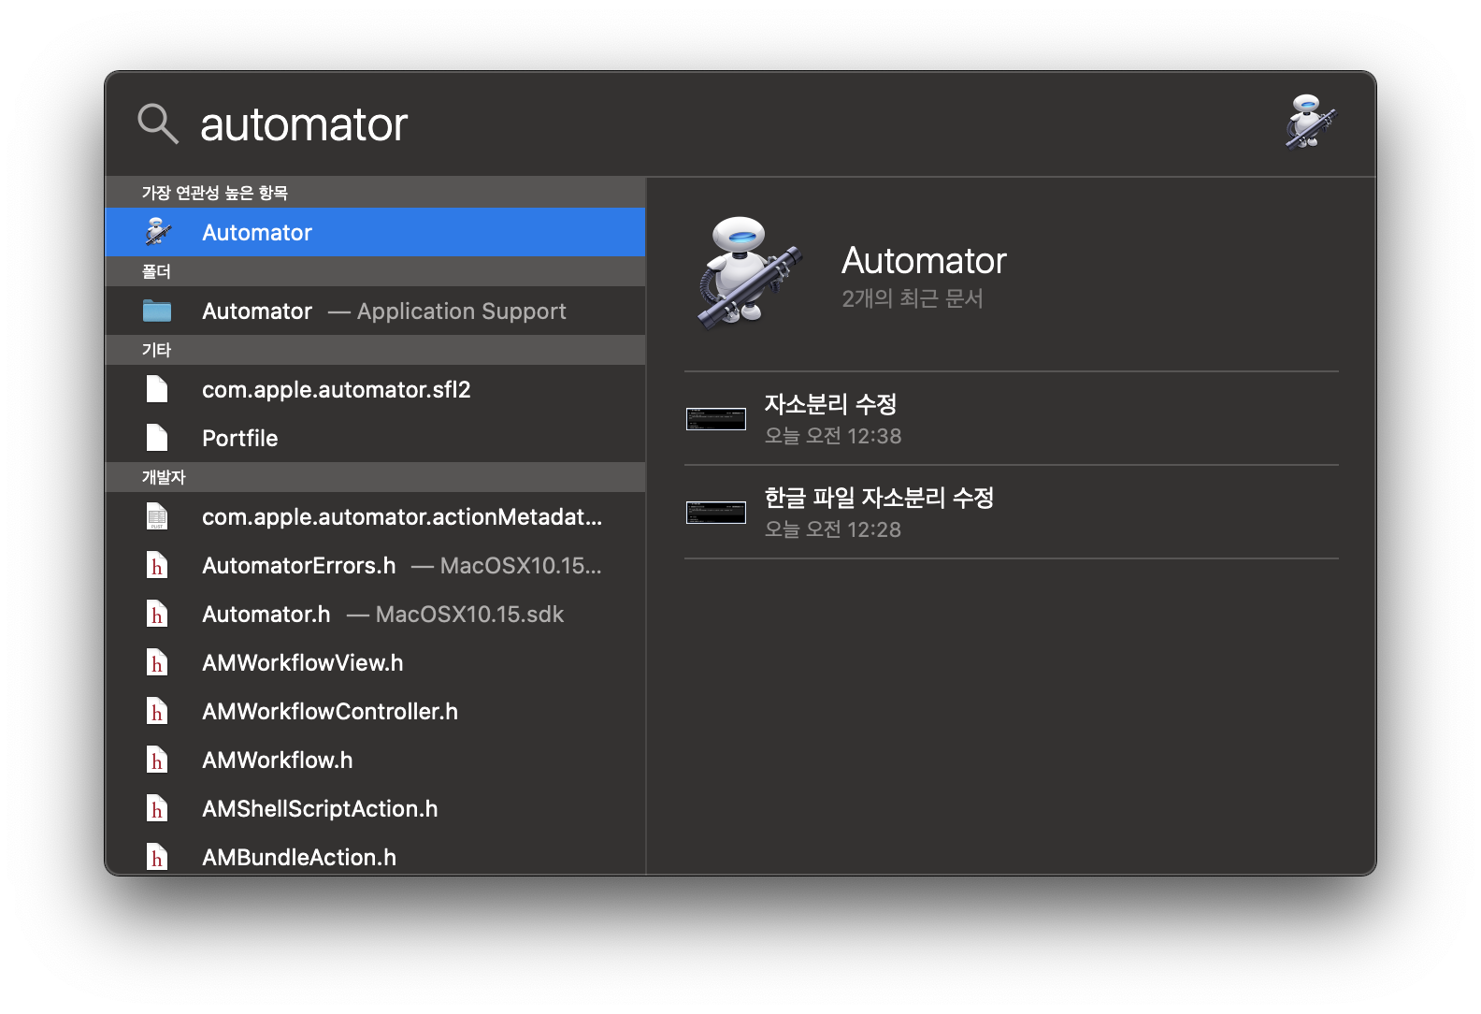The width and height of the screenshot is (1481, 1014).
Task: Click the '2개의 최근 문서' subtitle text
Action: coord(913,298)
